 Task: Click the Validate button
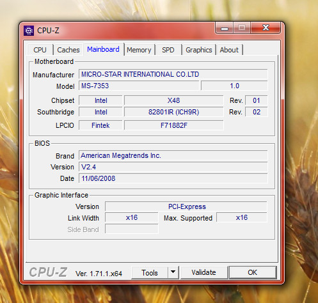tap(204, 272)
